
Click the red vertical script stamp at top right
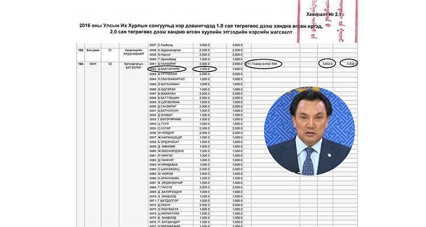coord(328,21)
